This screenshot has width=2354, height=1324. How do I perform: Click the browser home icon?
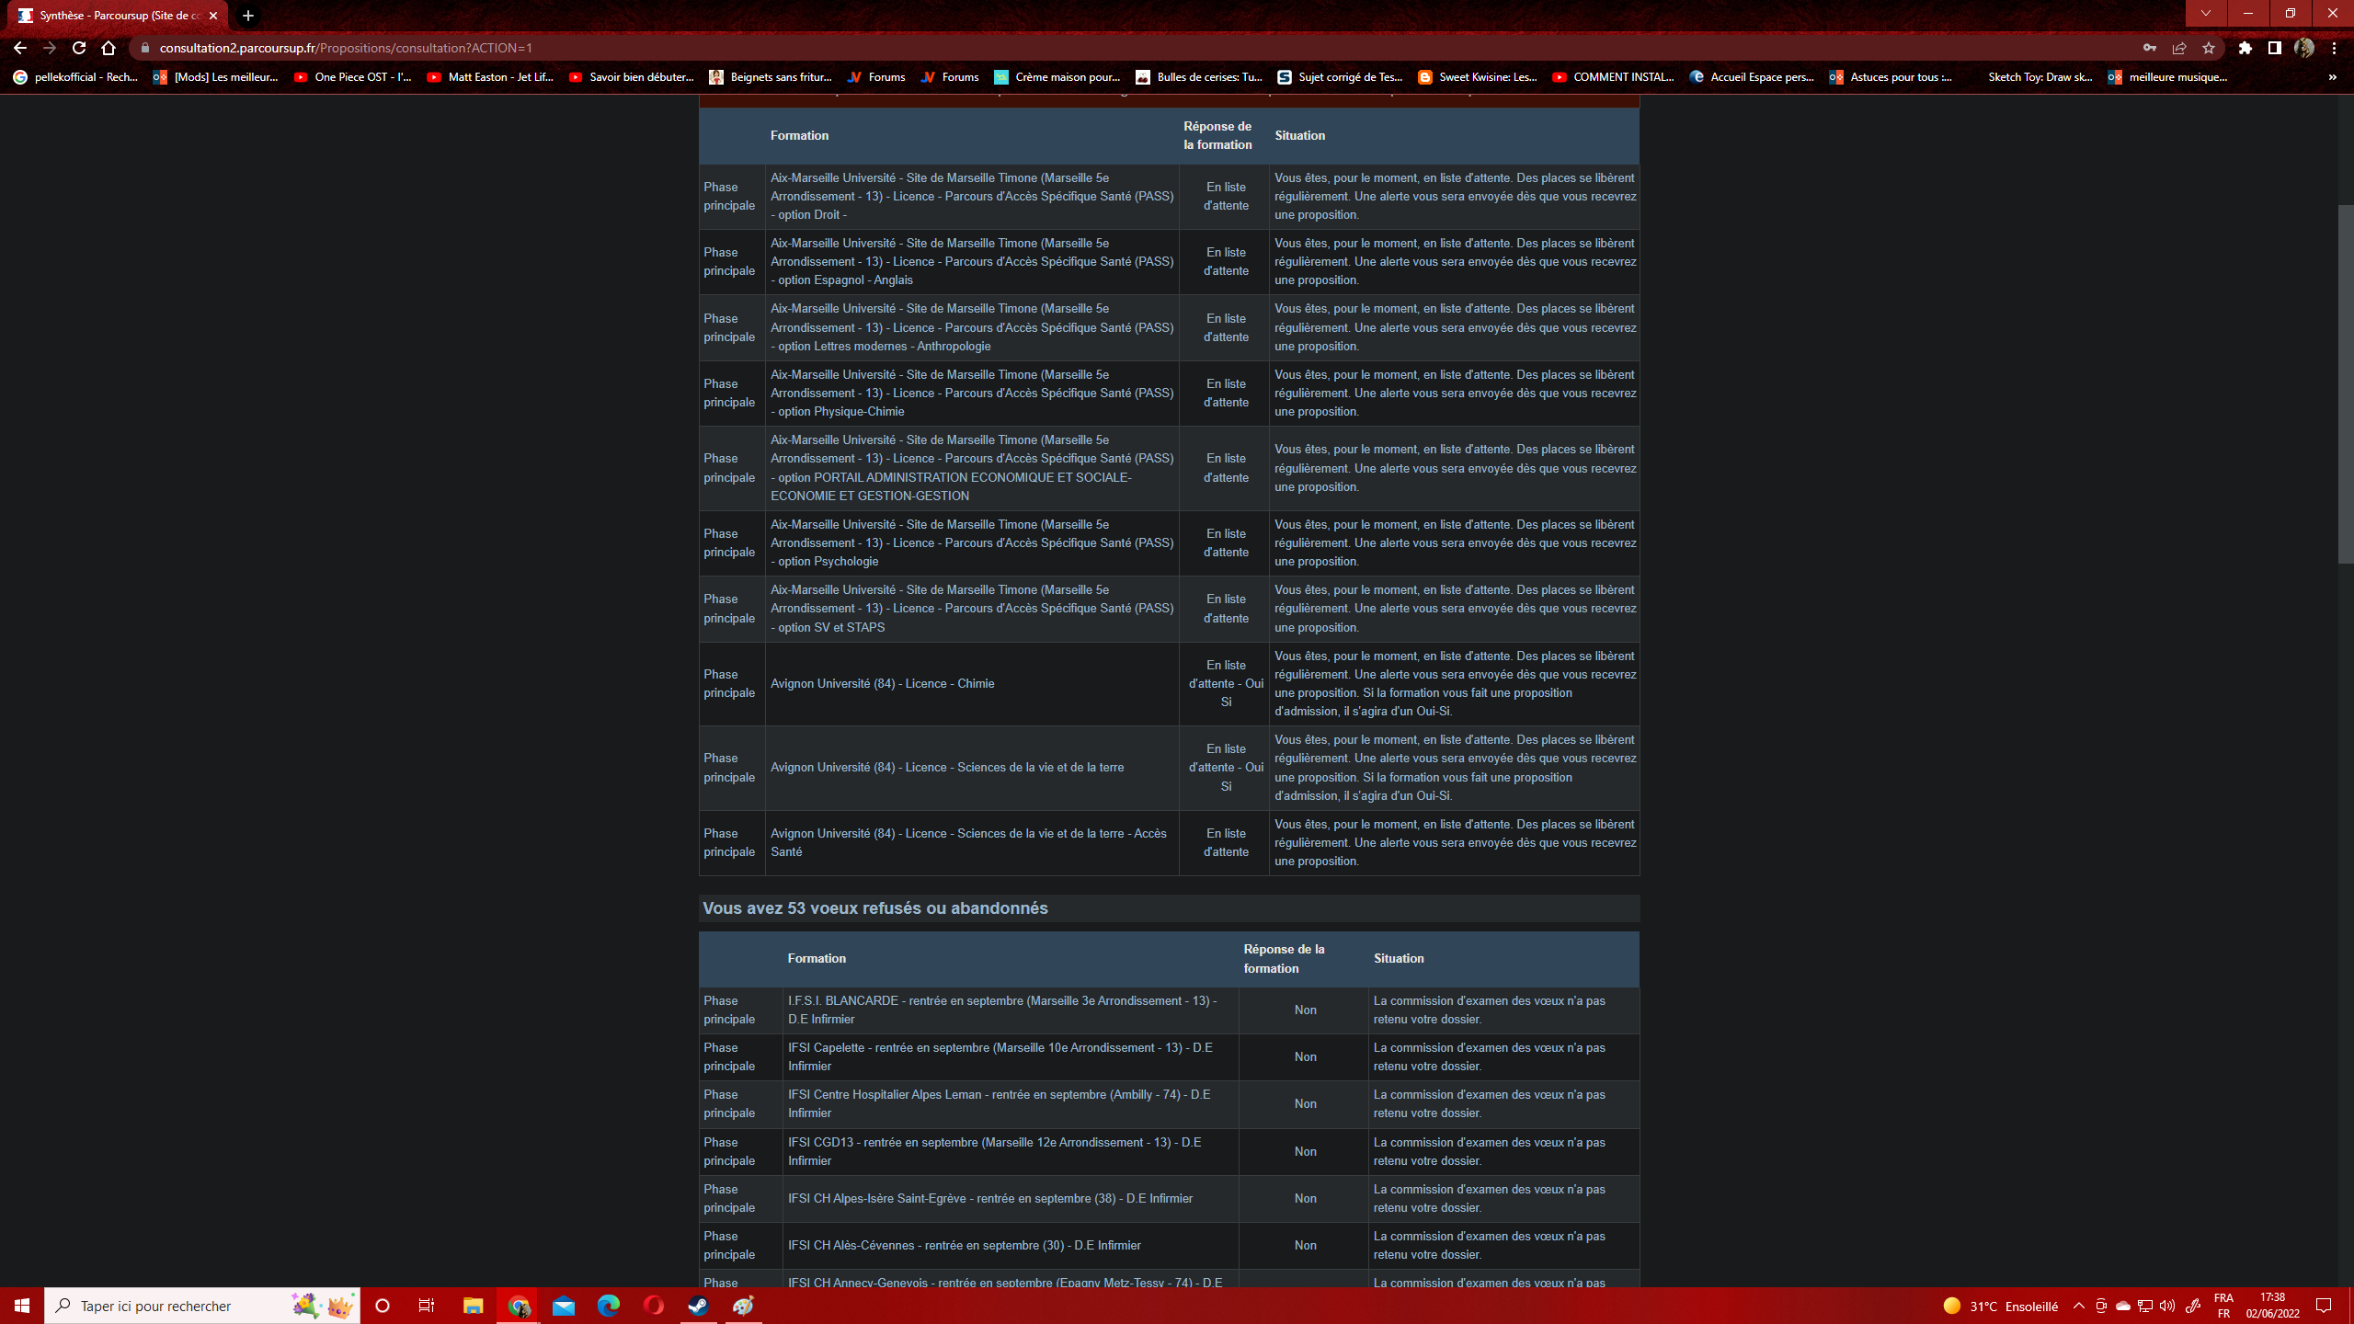pyautogui.click(x=109, y=48)
